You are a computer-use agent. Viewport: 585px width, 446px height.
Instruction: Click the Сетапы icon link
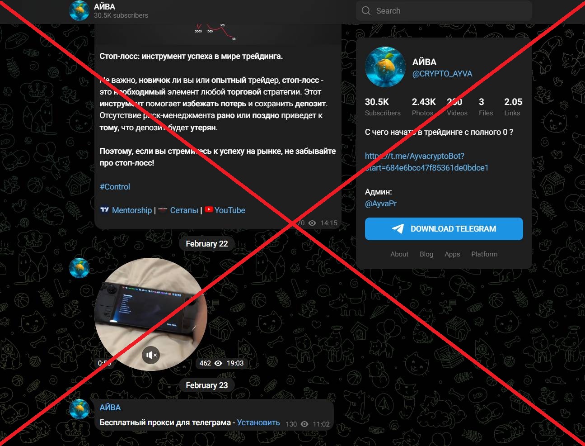click(x=163, y=210)
